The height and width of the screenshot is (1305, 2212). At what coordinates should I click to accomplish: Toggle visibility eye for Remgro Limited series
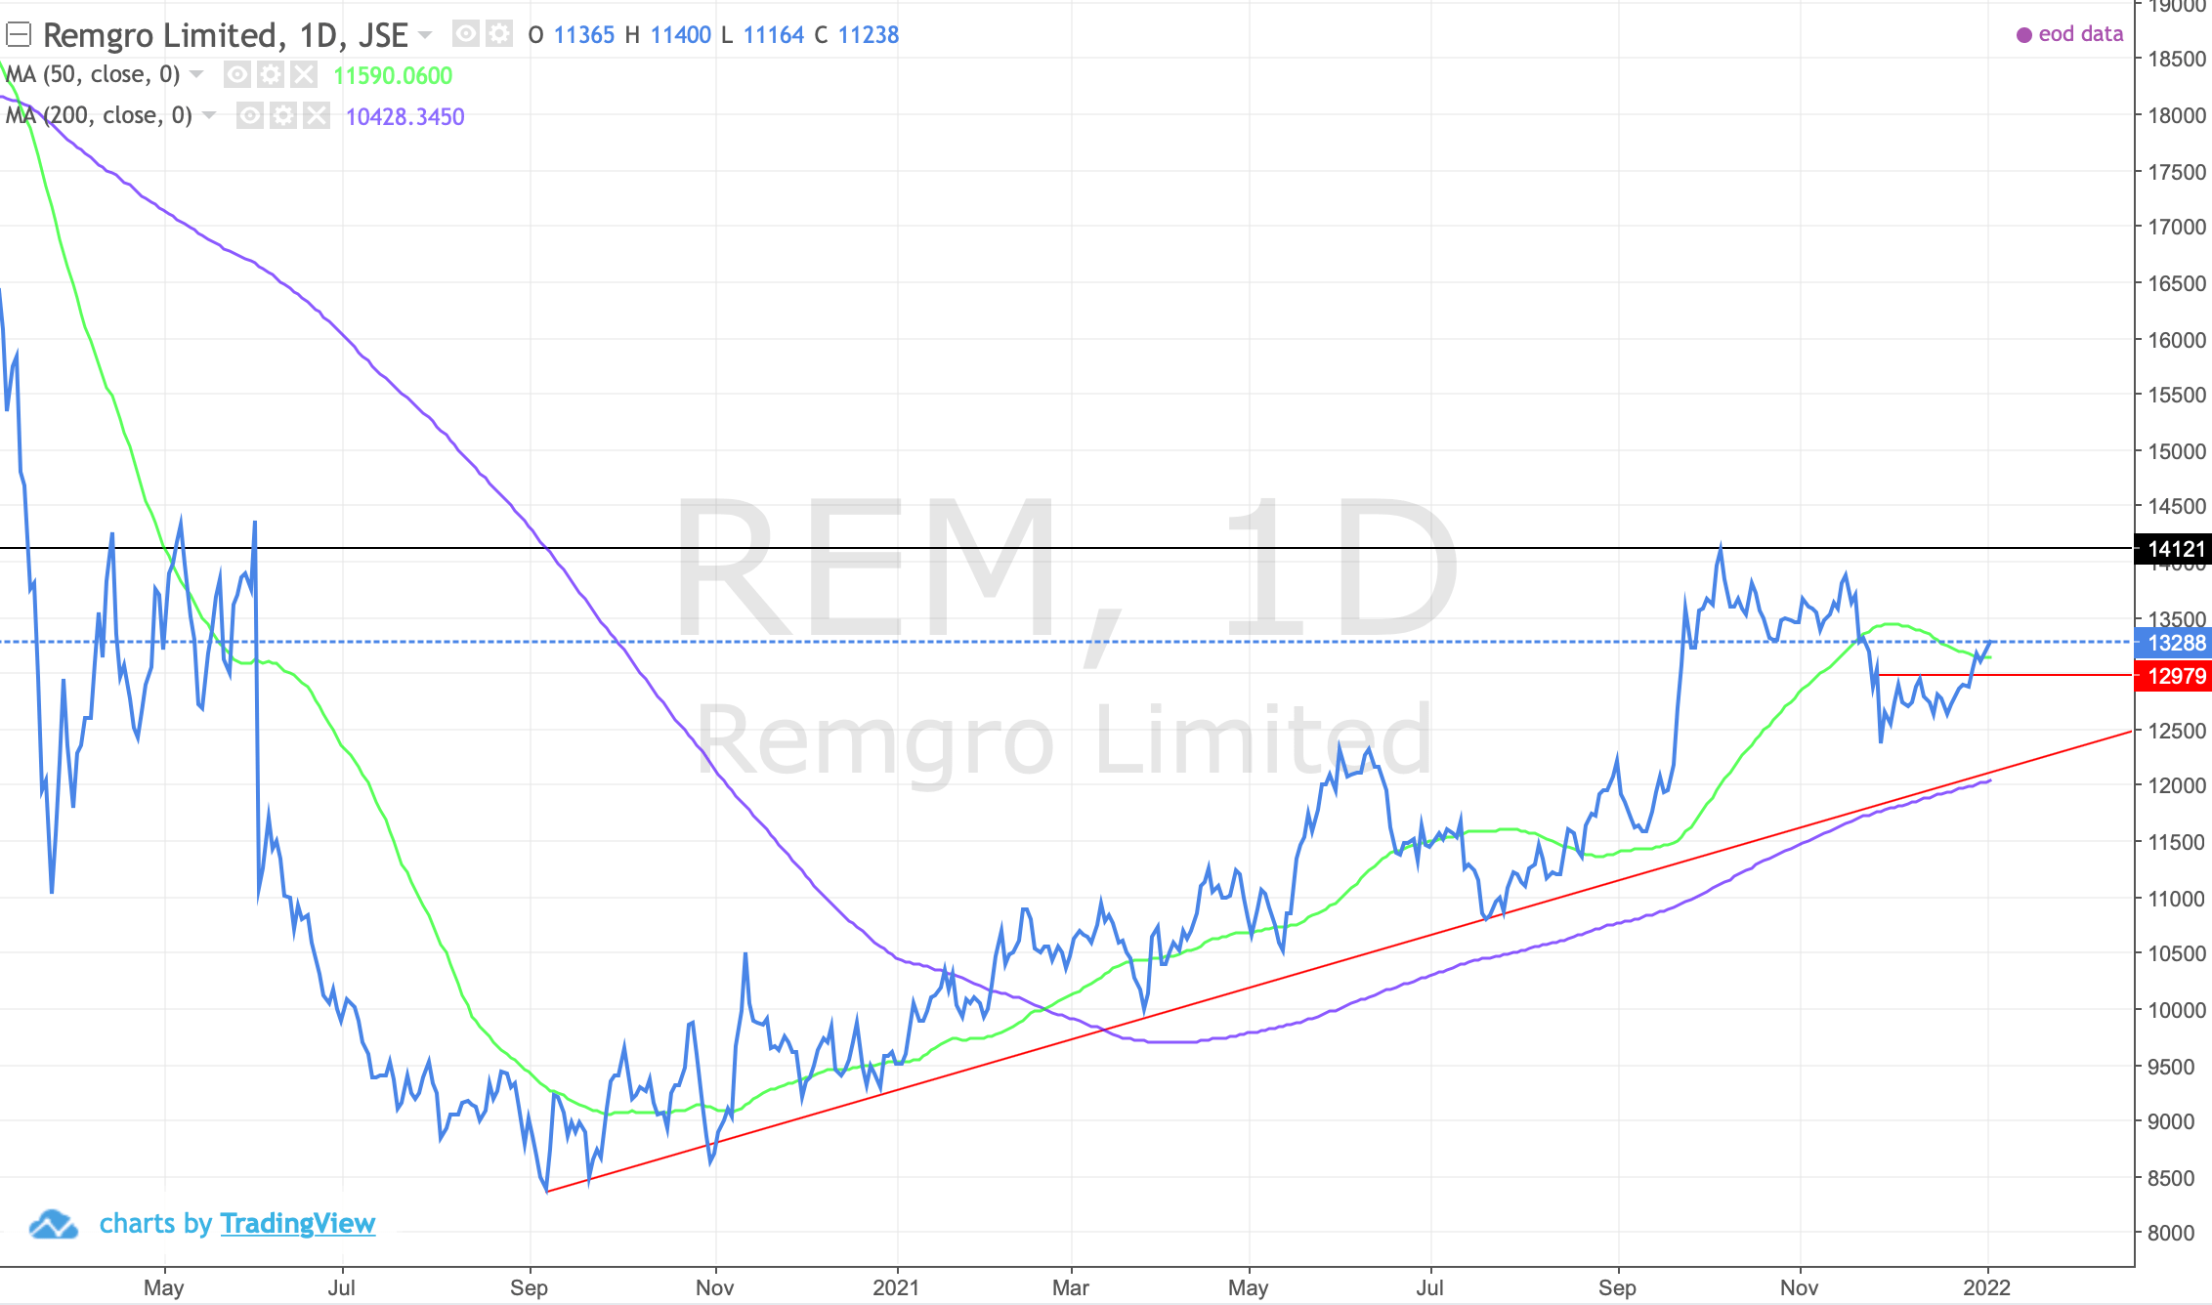point(467,35)
